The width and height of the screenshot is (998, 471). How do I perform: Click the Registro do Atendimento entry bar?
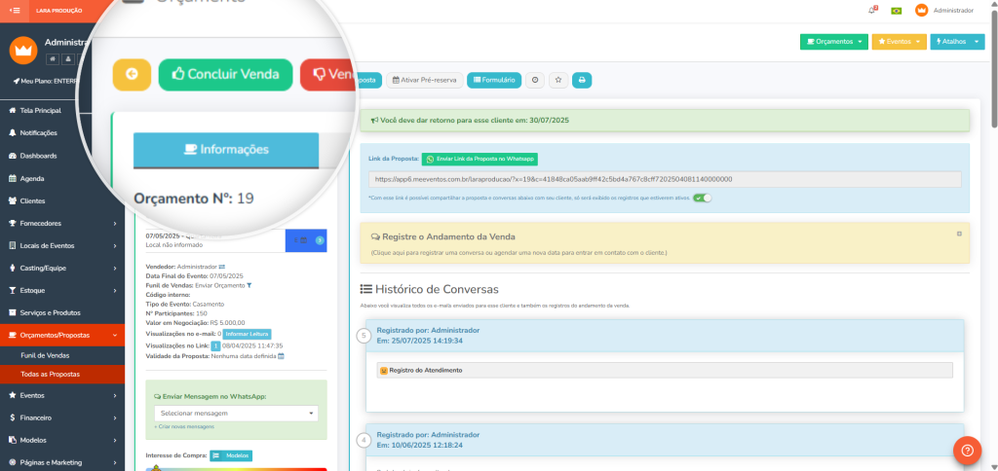click(x=665, y=370)
